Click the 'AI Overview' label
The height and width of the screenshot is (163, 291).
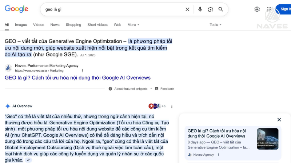point(22,106)
